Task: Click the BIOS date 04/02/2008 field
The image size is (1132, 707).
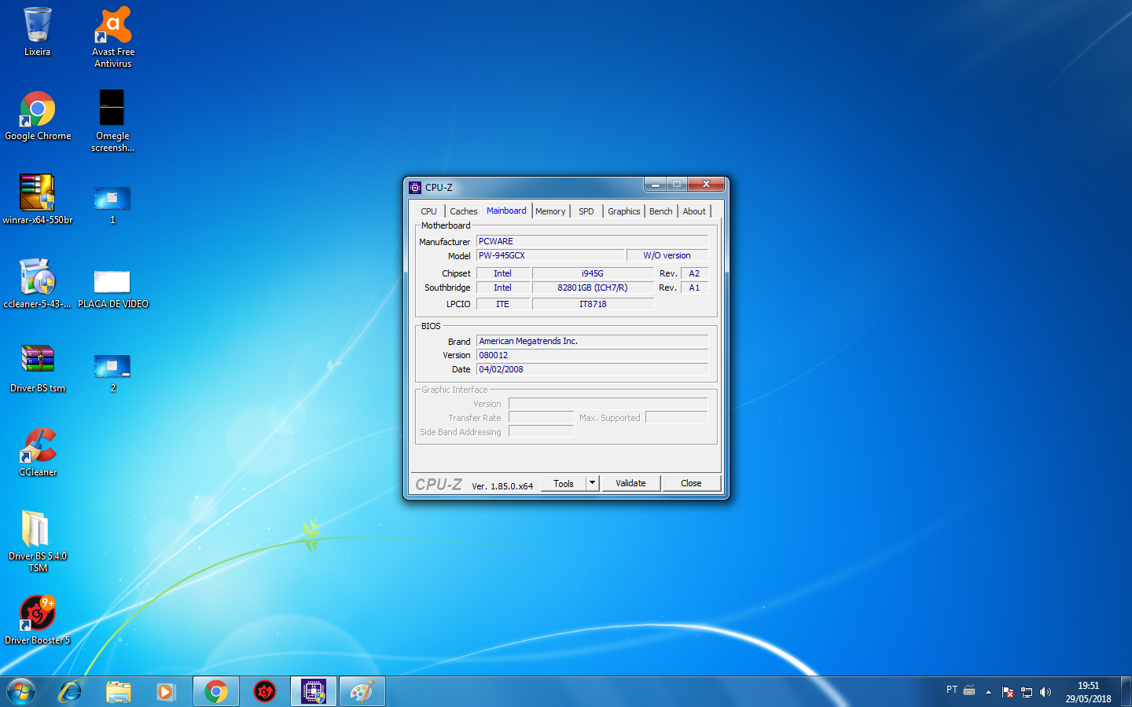Action: click(592, 369)
